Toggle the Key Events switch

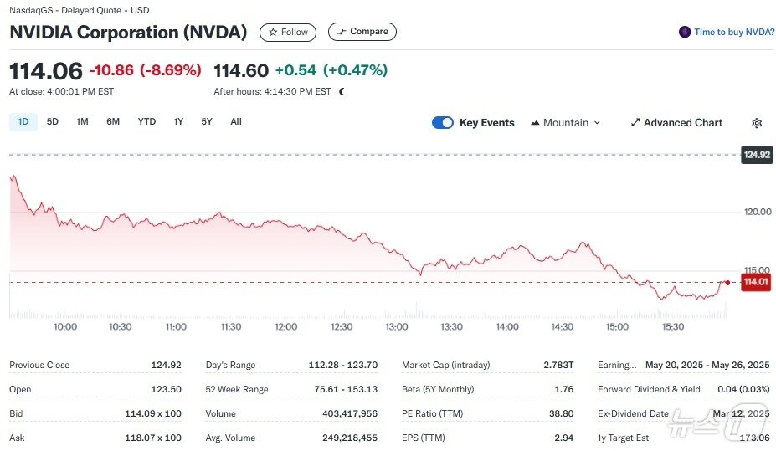pos(443,123)
